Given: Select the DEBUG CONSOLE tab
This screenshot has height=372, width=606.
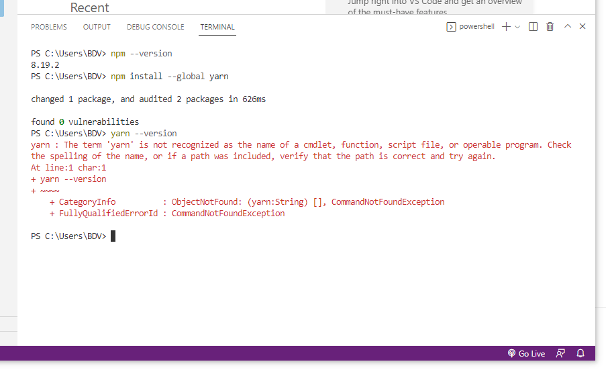Looking at the screenshot, I should [x=156, y=27].
